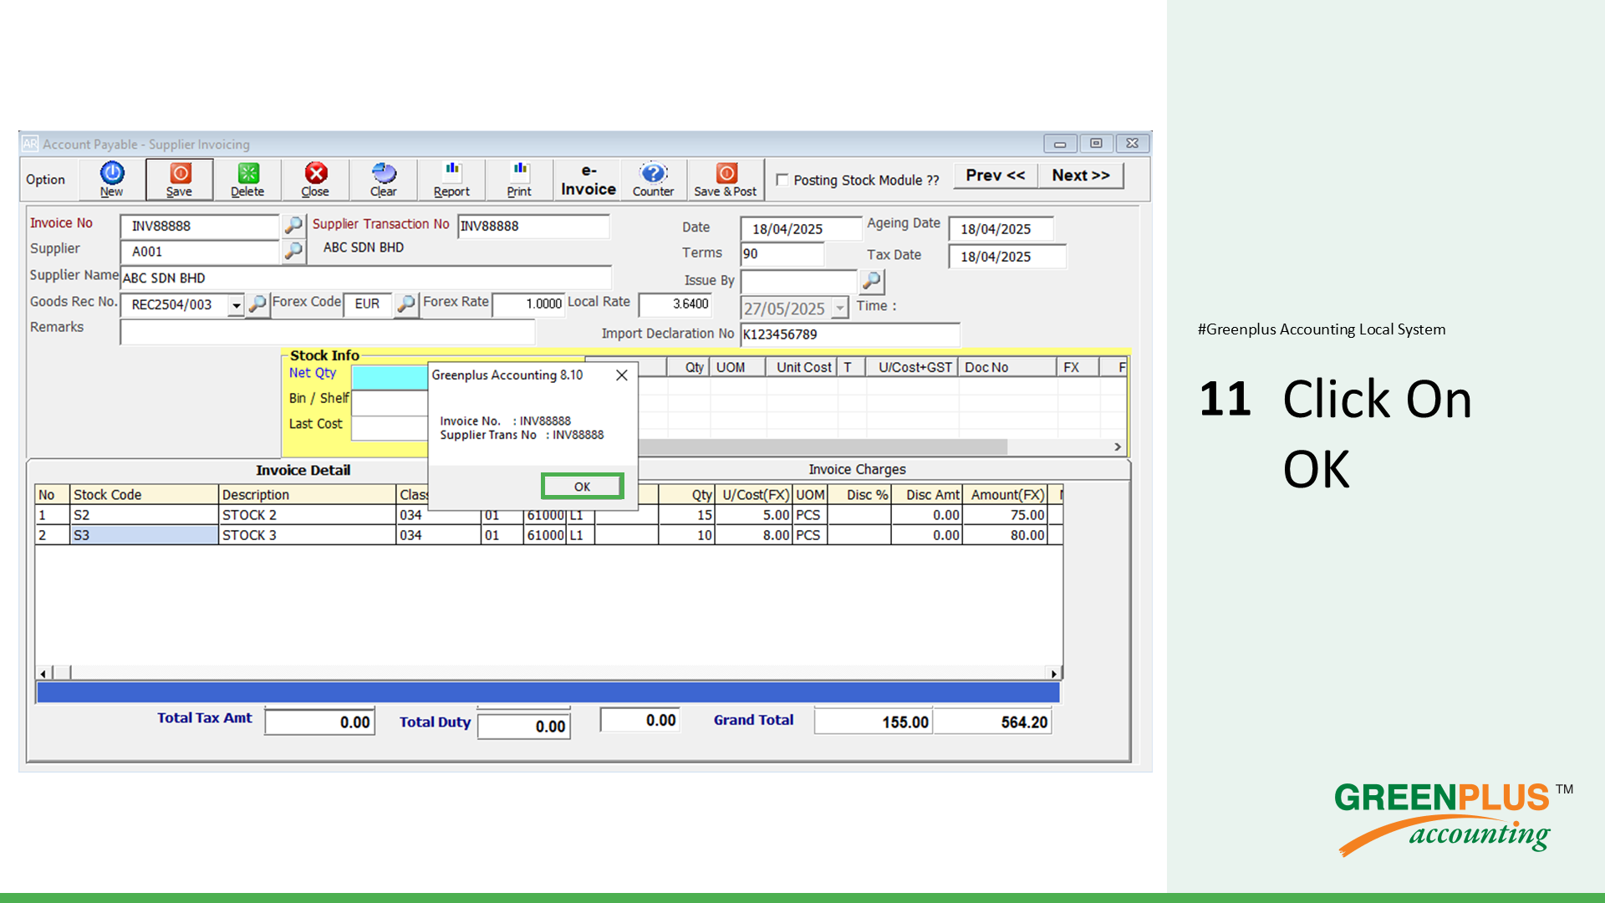Click the Import Declaration No field

(850, 334)
